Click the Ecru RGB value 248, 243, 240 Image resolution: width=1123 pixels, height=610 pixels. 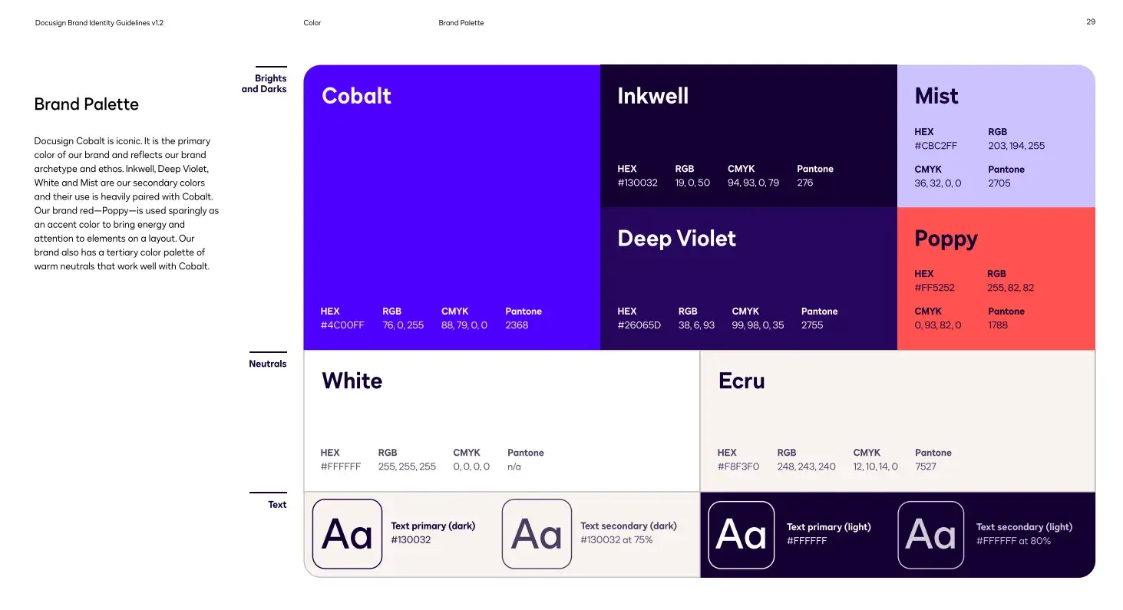(806, 467)
